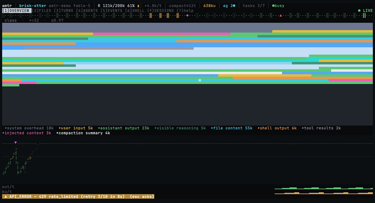Switch to the [6]SHELL tab
The height and width of the screenshot is (203, 375).
(x=134, y=11)
